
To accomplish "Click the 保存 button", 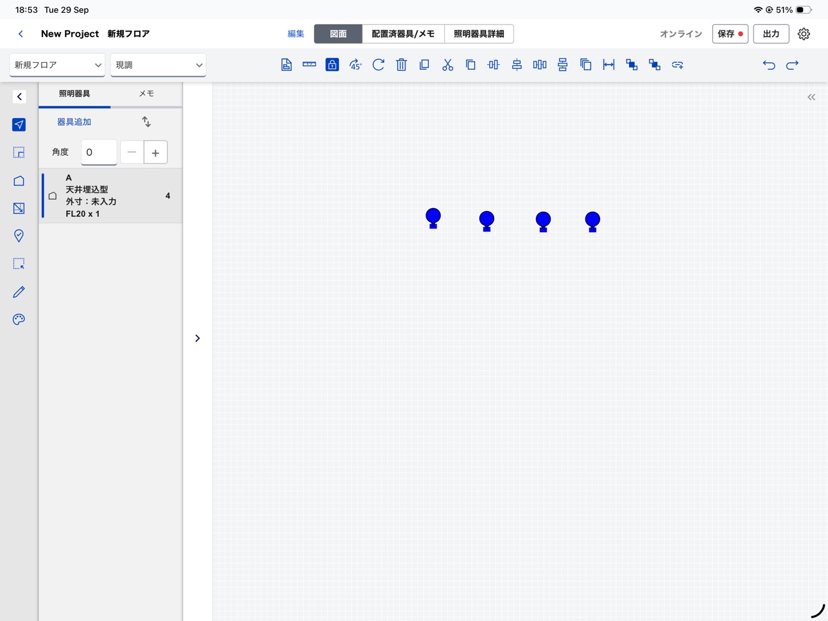I will 730,34.
